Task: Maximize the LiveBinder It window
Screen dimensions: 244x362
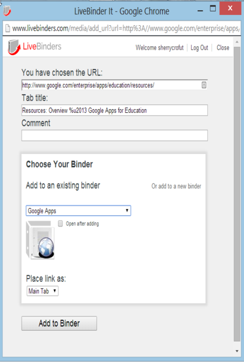Action: point(213,9)
